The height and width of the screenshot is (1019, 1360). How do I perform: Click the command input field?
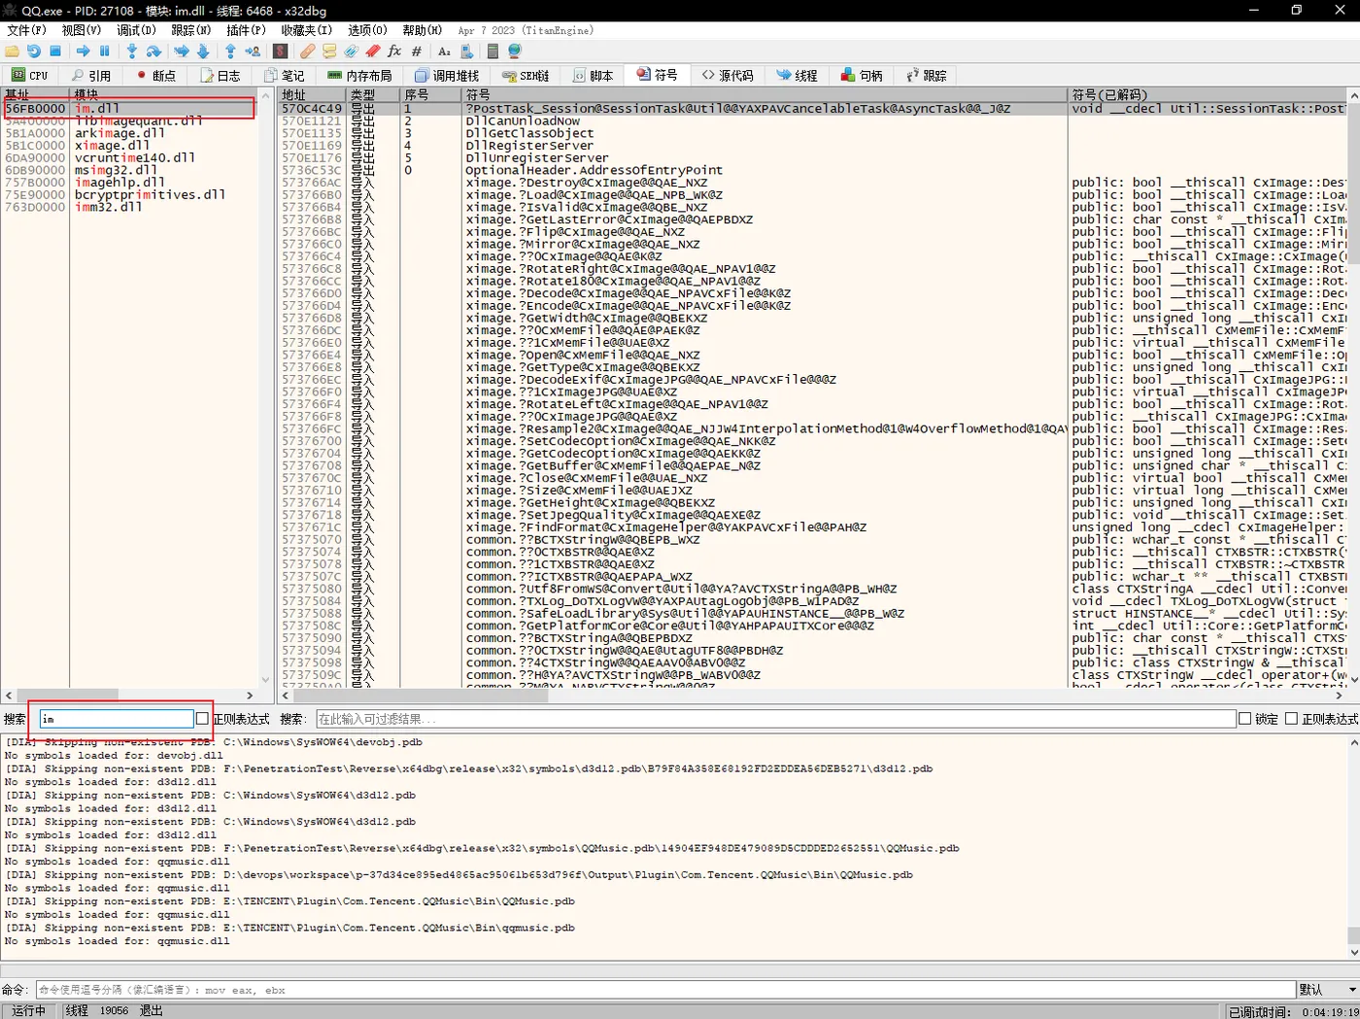[x=665, y=990]
